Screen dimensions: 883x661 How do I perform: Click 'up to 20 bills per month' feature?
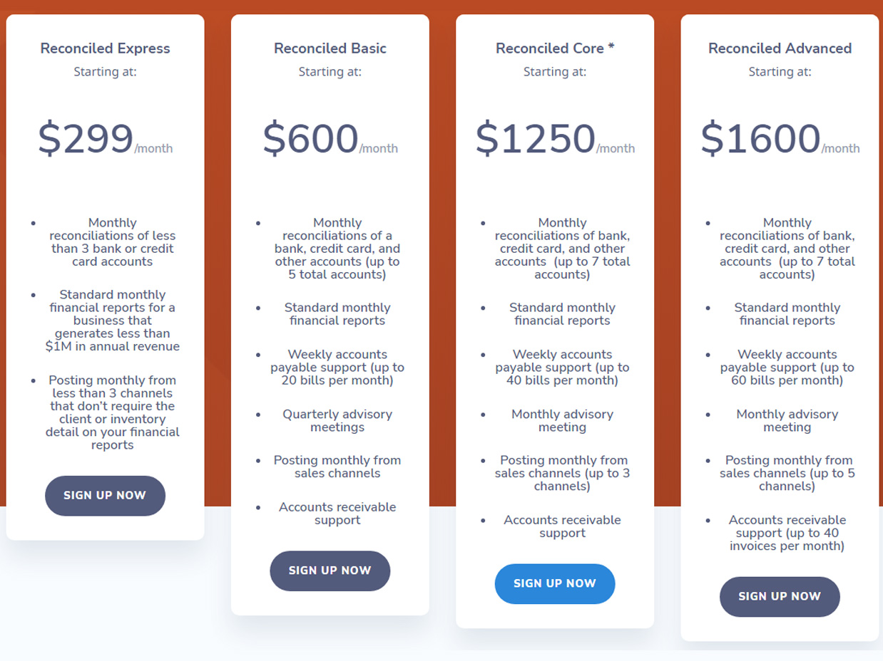coord(337,368)
